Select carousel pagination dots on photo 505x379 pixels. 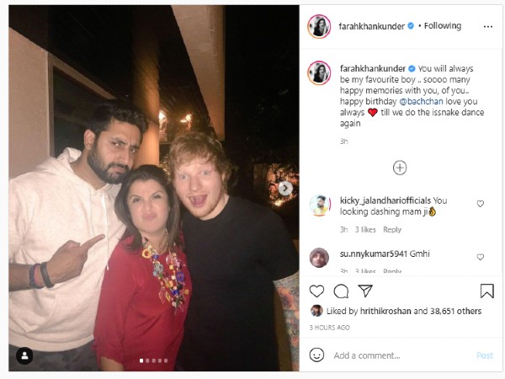point(152,360)
